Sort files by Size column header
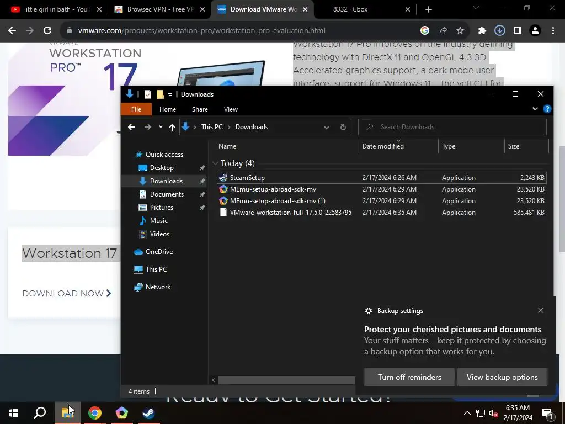Viewport: 565px width, 424px height. click(x=526, y=146)
